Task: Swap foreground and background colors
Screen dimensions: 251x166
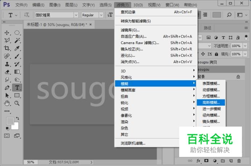Action: (x=17, y=118)
